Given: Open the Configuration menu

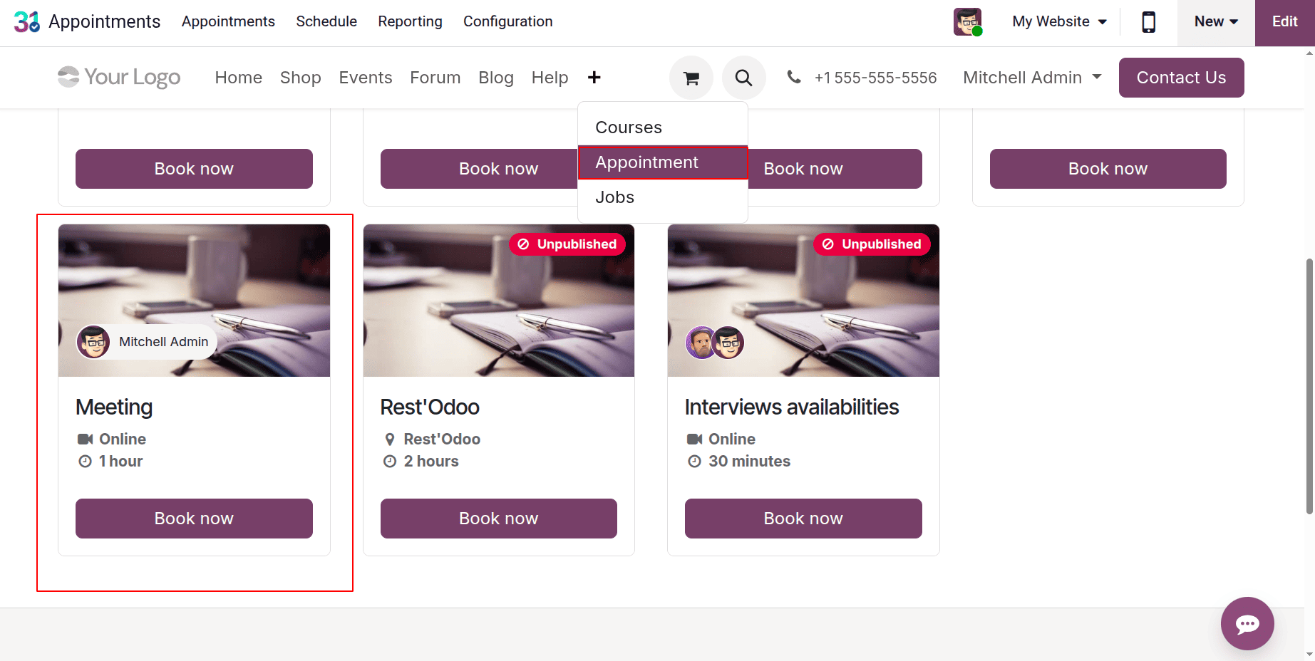Looking at the screenshot, I should (x=507, y=21).
